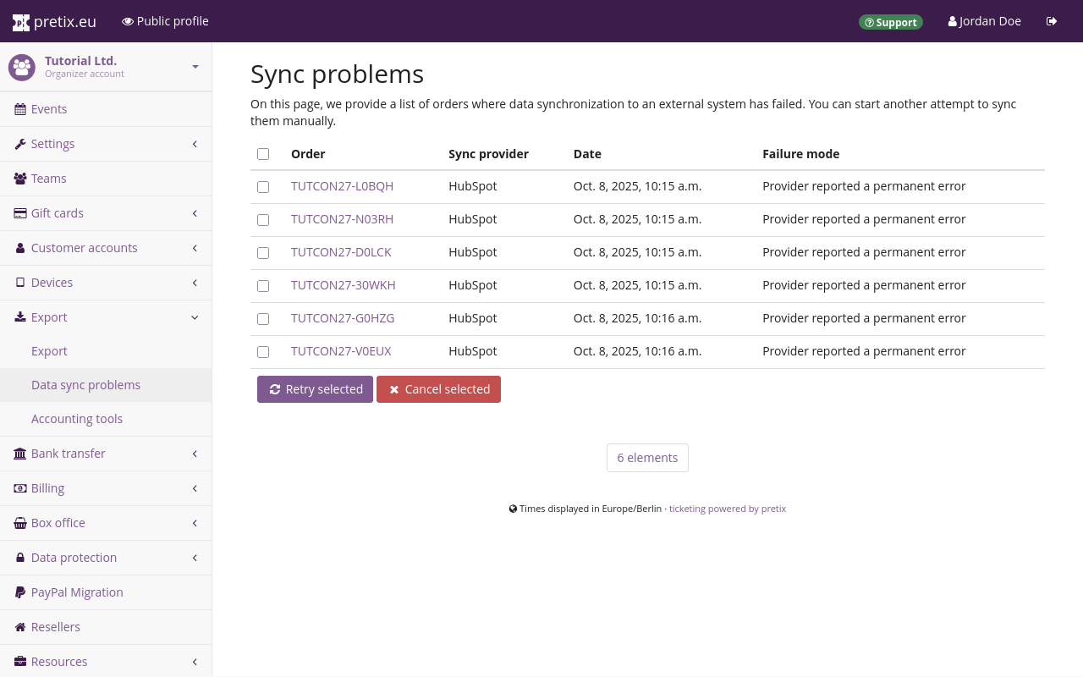
Task: Click the bank building icon for Bank transfer
Action: click(20, 454)
